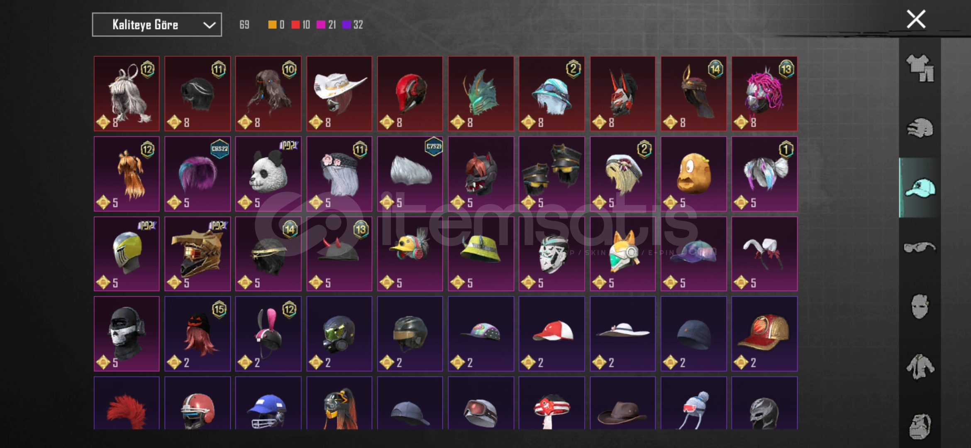Close the inventory with the X icon
Image resolution: width=971 pixels, height=448 pixels.
[916, 19]
